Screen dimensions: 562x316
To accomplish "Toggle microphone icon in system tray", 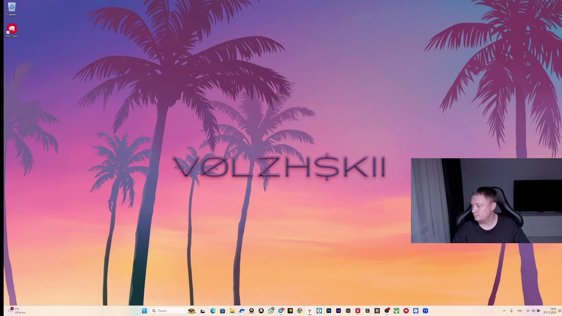I will (511, 311).
